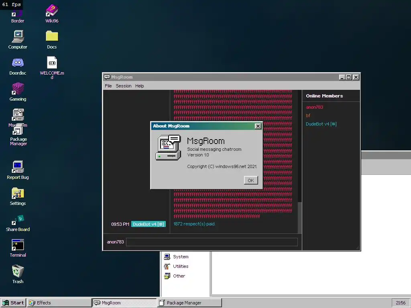Screen dimensions: 411x308
Task: Click the '1872 respect(s) paid.' message
Action: tap(194, 224)
